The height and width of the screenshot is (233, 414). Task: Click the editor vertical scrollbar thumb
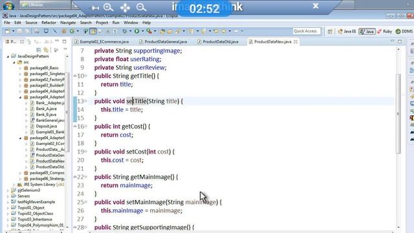398,114
